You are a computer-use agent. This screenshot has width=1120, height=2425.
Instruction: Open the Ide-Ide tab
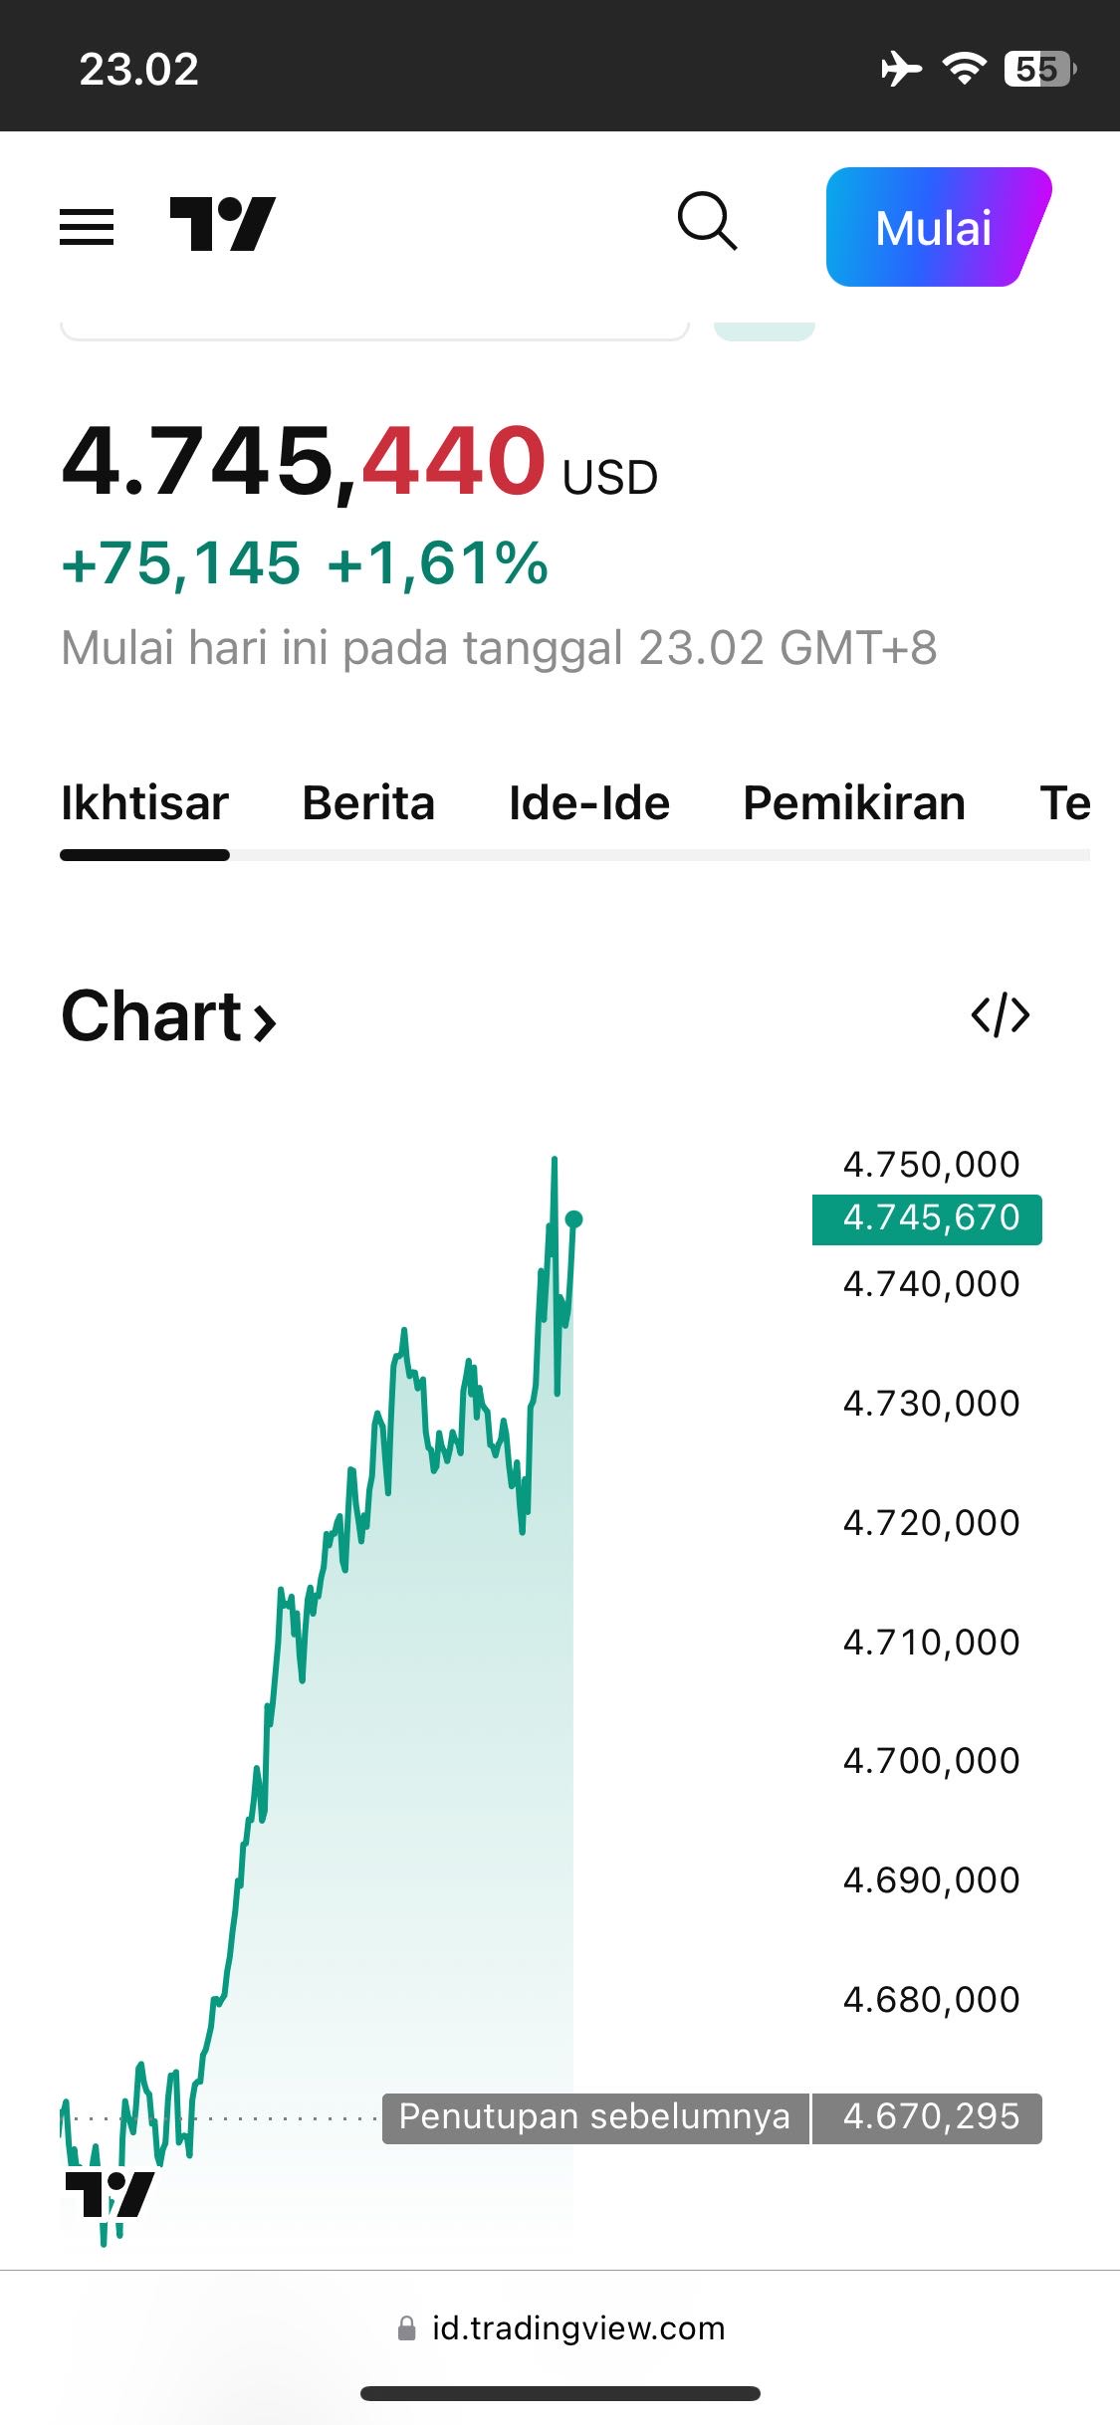tap(588, 803)
